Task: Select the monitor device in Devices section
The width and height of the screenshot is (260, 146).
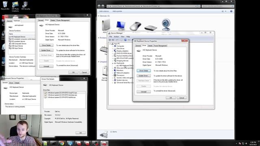Action: coord(121,26)
